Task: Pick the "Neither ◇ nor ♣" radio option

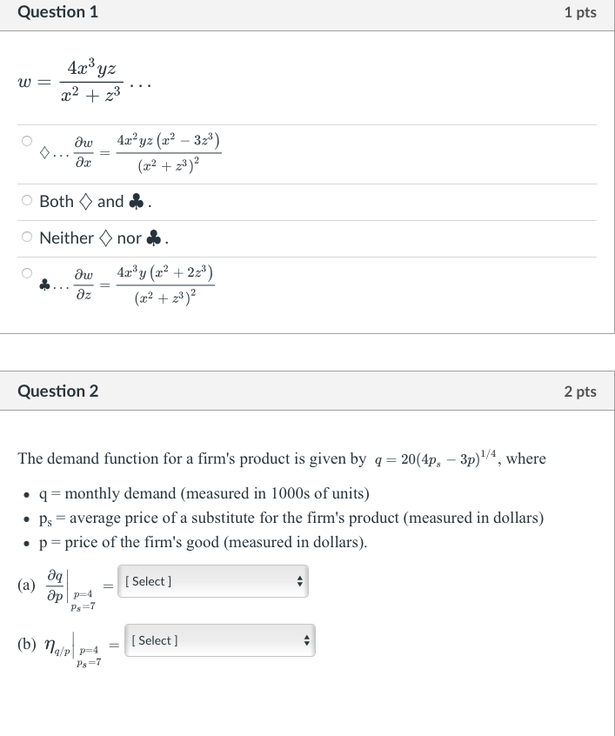Action: pyautogui.click(x=27, y=238)
